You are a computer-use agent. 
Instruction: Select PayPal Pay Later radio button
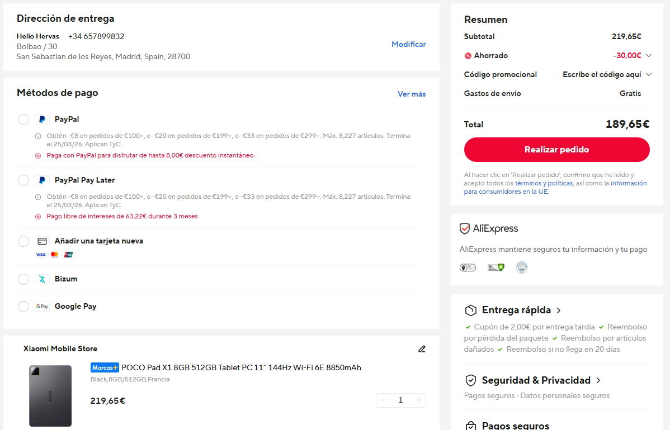[x=23, y=180]
